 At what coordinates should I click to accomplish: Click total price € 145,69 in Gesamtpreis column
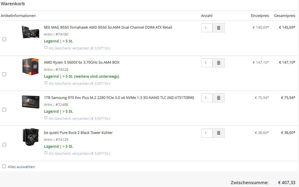pos(287,27)
